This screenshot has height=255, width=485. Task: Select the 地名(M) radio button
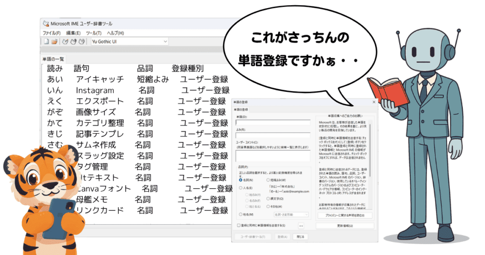(241, 214)
